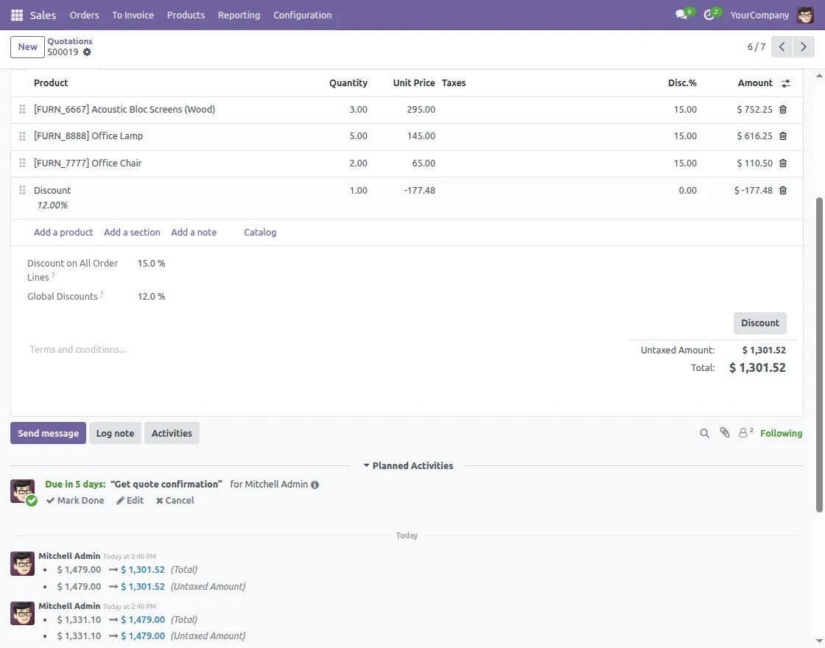Open optional columns settings toggle
The height and width of the screenshot is (648, 825).
pos(786,83)
